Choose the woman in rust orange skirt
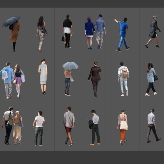Image resolution: width=164 pixels, height=164 pixels. pos(123,127)
